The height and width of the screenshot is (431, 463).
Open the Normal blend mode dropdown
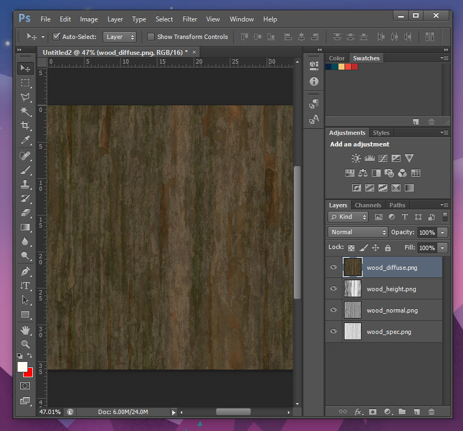358,232
